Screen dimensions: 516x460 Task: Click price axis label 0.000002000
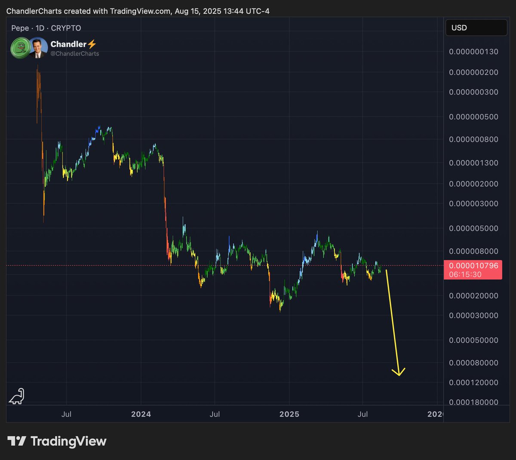click(473, 184)
